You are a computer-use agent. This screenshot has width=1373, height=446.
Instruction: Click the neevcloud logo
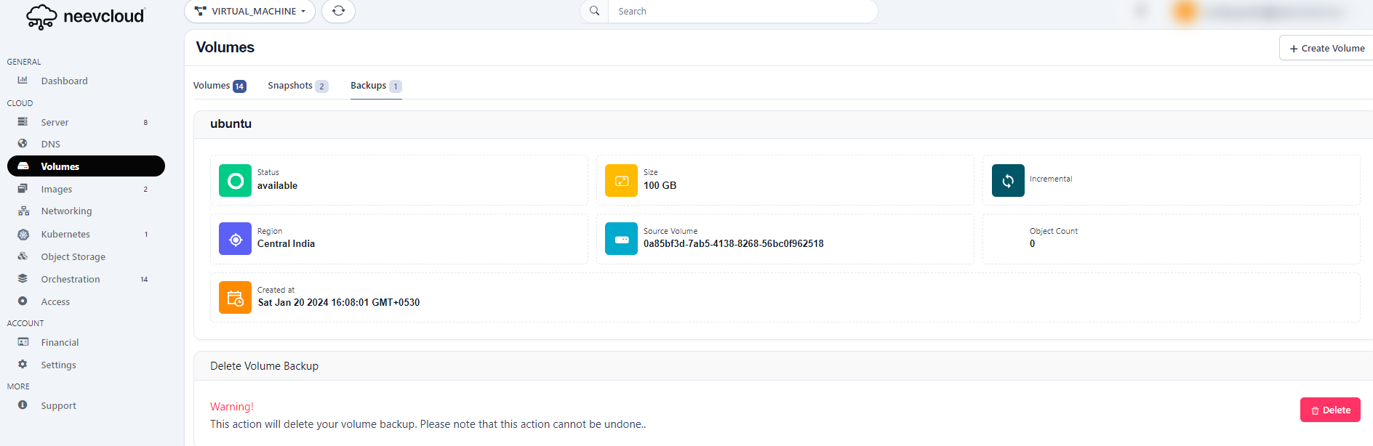86,16
